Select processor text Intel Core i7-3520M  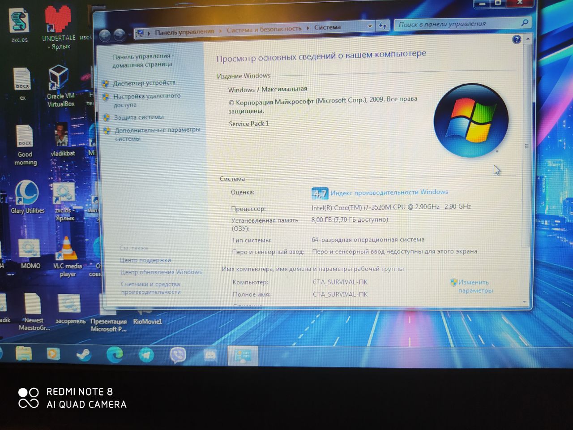pos(391,207)
